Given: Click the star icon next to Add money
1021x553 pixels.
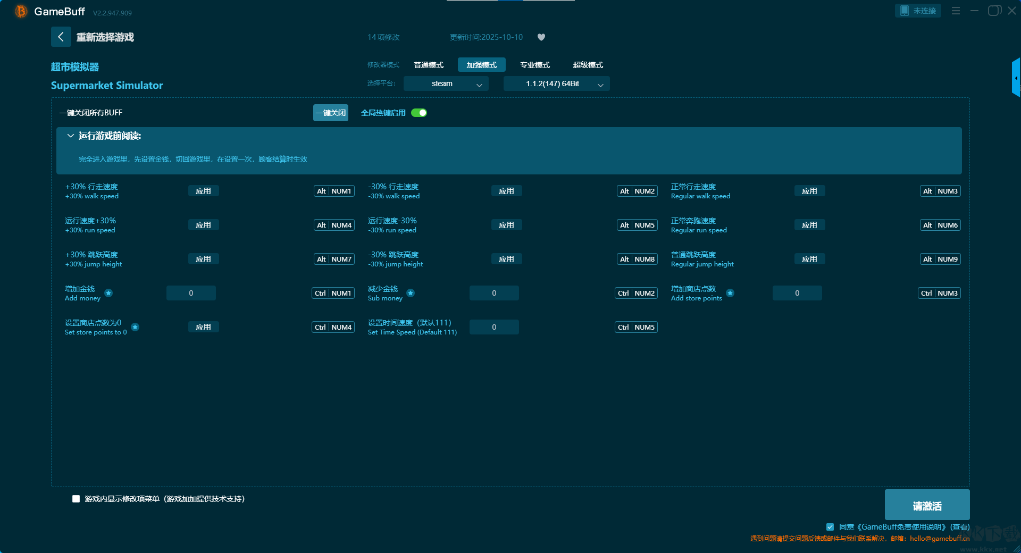Looking at the screenshot, I should [108, 293].
